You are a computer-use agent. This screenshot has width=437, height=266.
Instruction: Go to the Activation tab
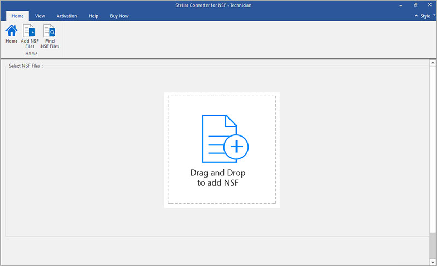click(x=67, y=16)
